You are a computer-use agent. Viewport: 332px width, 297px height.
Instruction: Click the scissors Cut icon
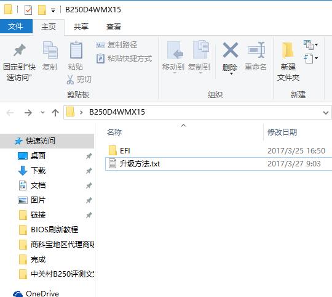coord(70,79)
